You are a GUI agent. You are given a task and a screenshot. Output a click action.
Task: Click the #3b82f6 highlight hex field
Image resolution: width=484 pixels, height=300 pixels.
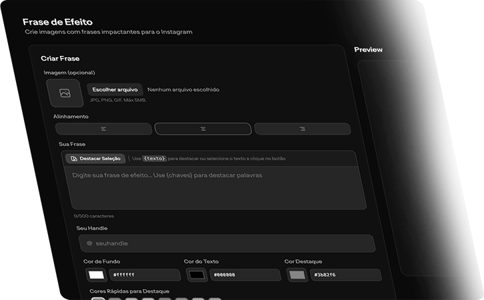(x=345, y=275)
